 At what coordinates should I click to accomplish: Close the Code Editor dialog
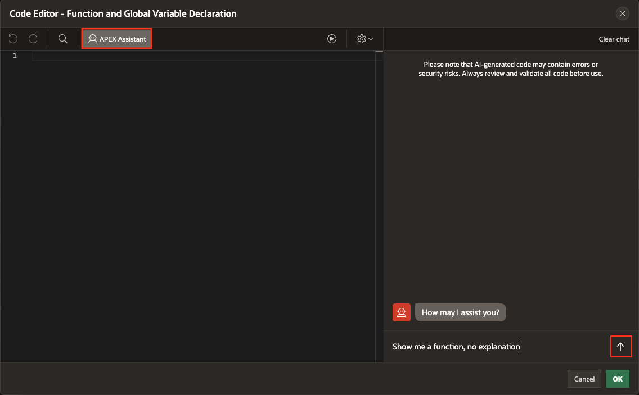(x=622, y=13)
